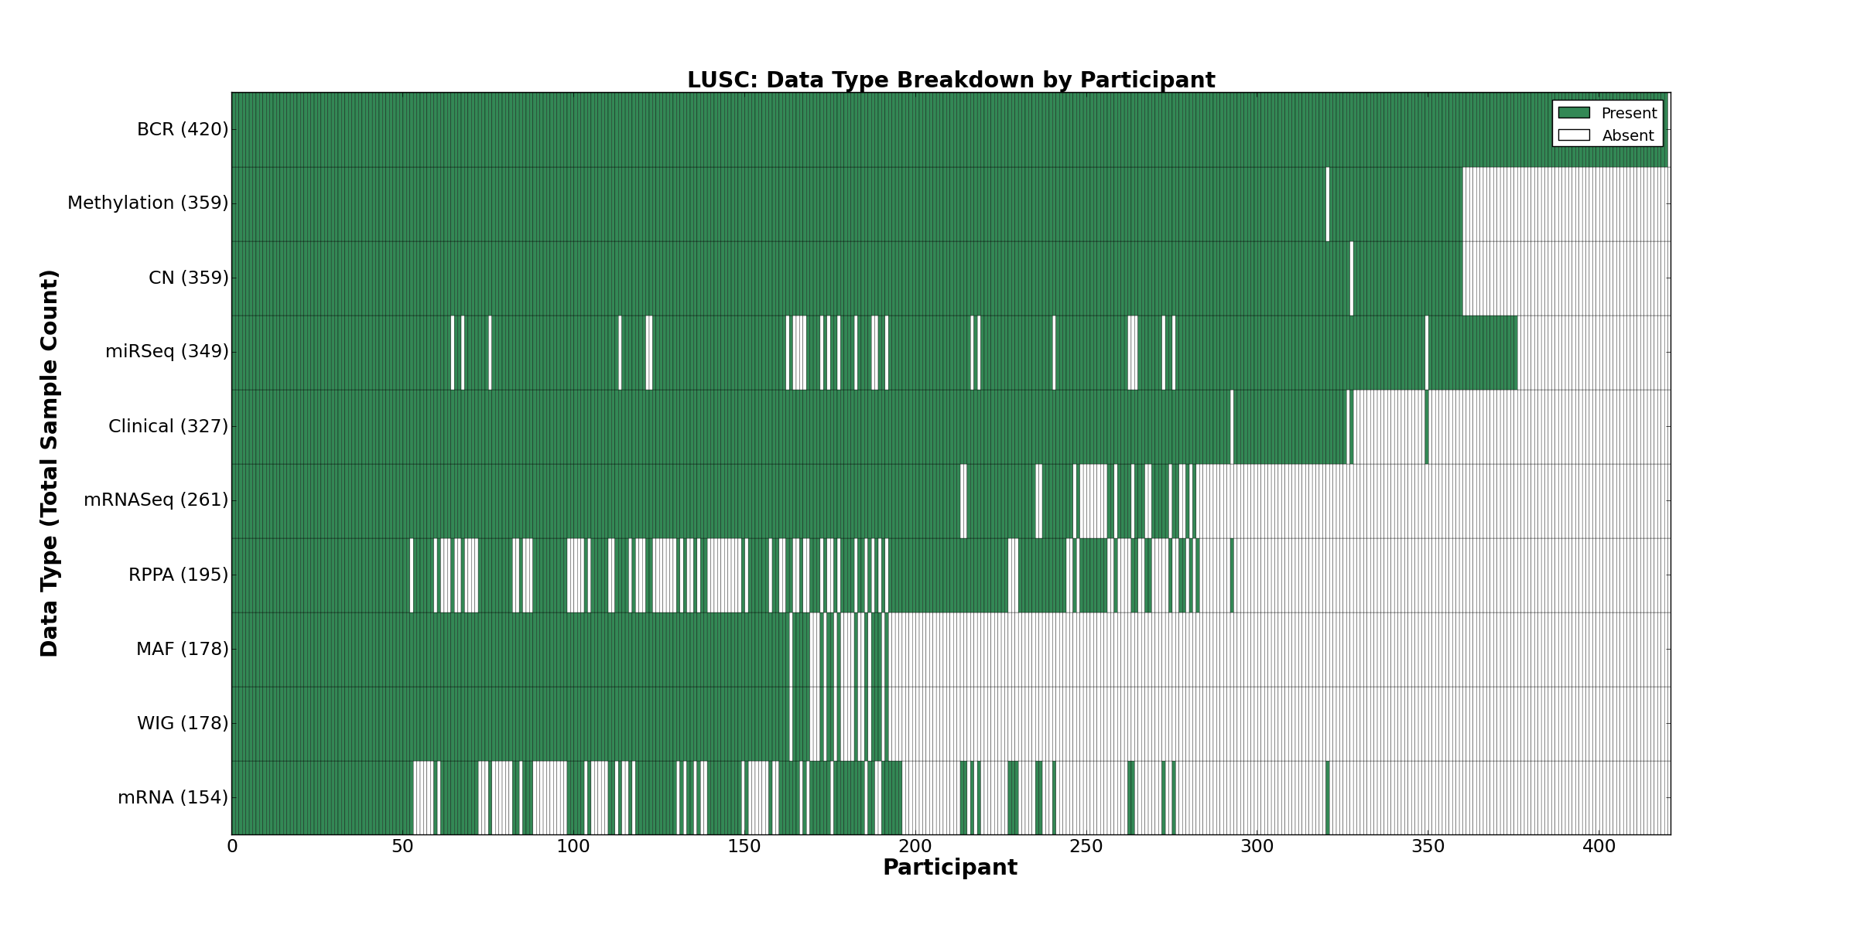Click the Participant x-axis title
Viewport: 1857px width, 928px height.
(950, 868)
